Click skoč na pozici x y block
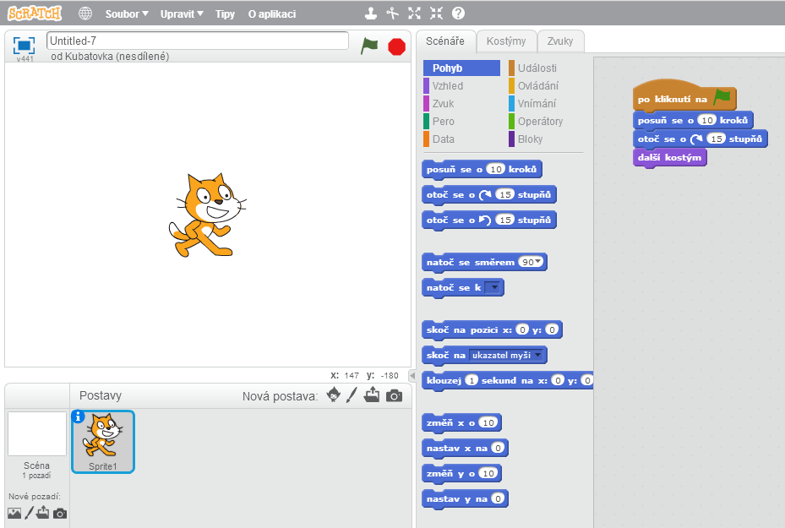 click(x=492, y=329)
